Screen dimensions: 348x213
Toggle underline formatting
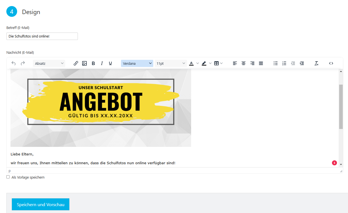[x=110, y=63]
